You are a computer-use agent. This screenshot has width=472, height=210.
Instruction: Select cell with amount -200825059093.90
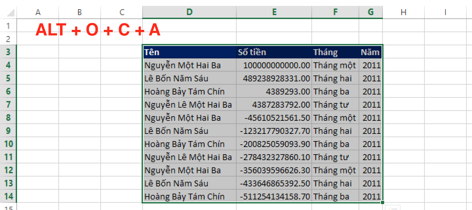(274, 144)
